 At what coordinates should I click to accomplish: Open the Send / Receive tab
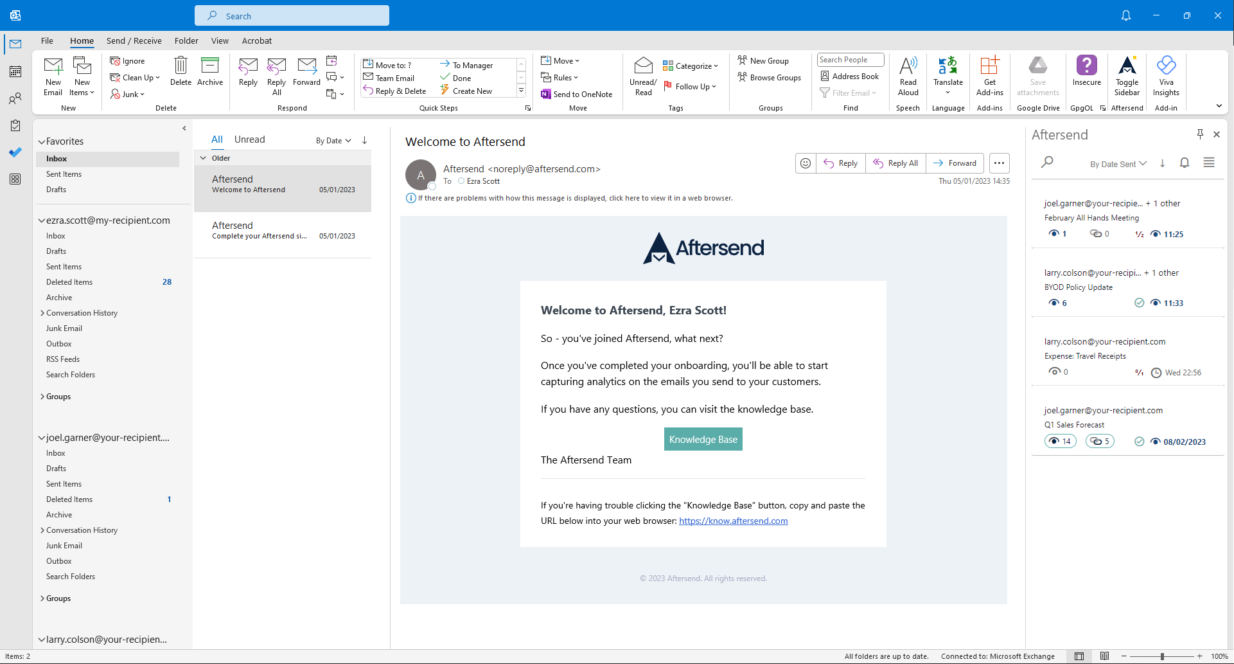tap(134, 40)
